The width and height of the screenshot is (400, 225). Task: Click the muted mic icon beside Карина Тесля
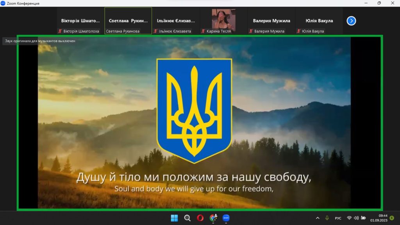click(203, 31)
